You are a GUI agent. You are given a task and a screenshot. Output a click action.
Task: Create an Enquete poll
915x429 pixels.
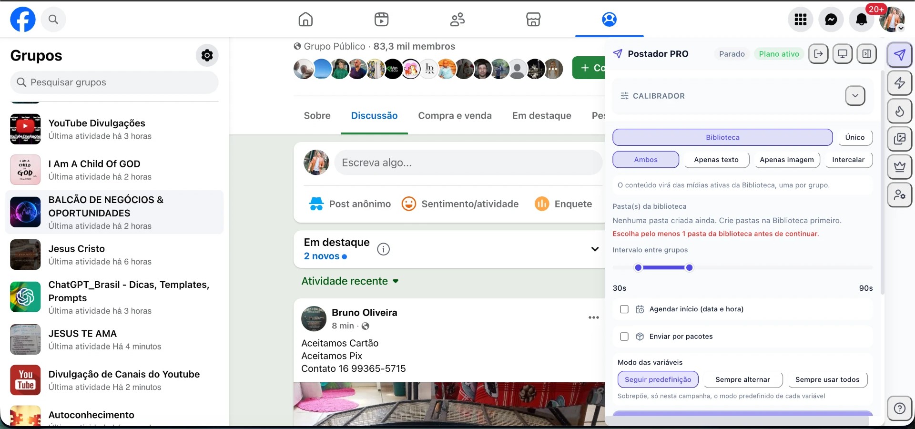tap(563, 204)
